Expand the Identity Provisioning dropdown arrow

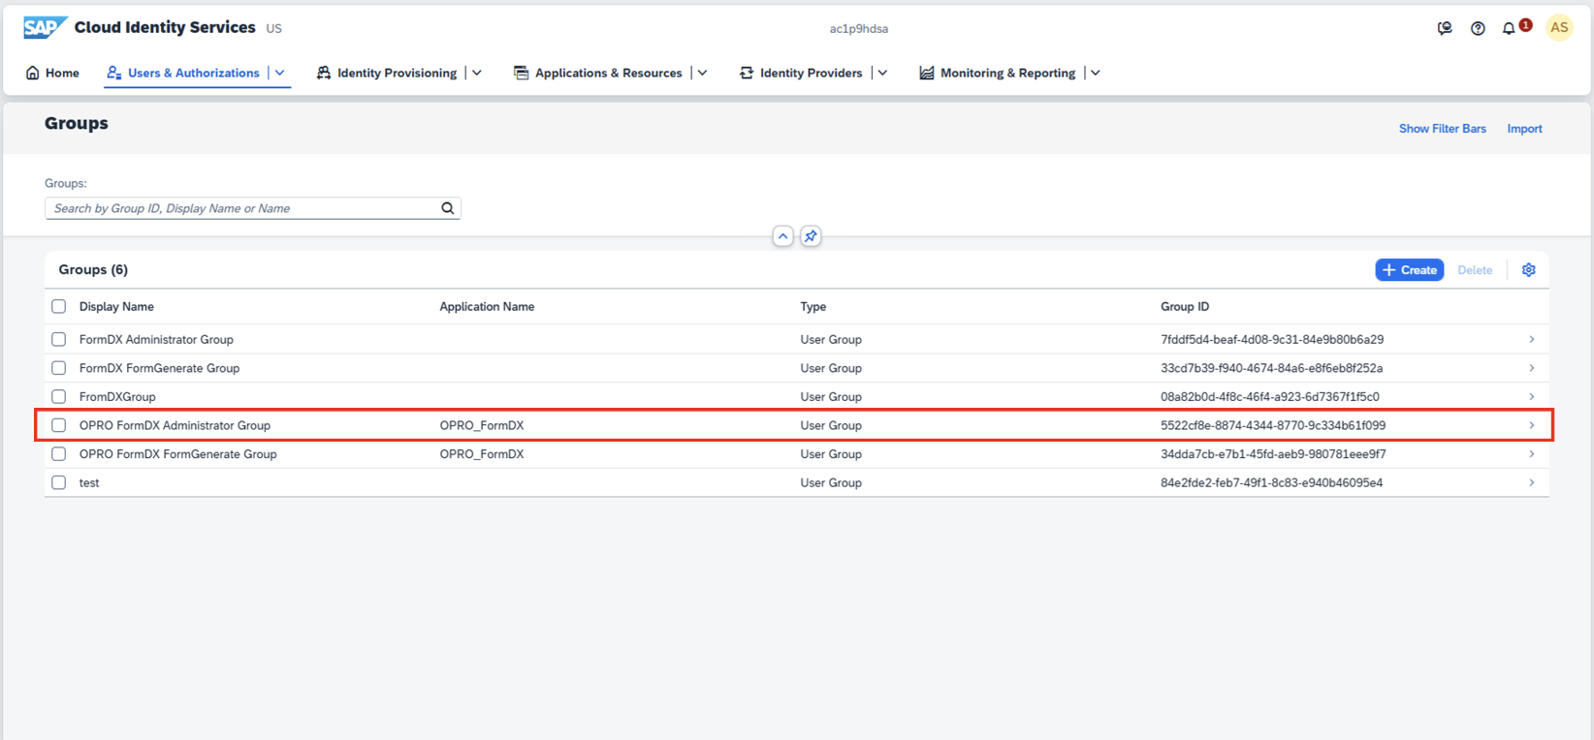[x=477, y=73]
